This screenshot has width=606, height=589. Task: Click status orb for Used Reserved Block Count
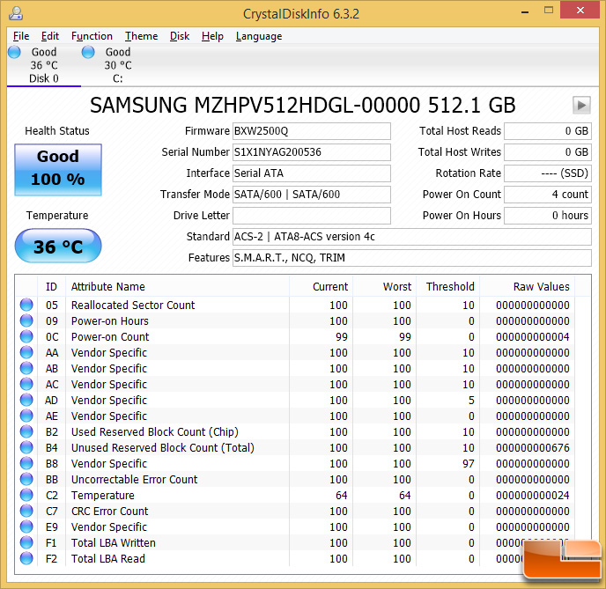(26, 431)
